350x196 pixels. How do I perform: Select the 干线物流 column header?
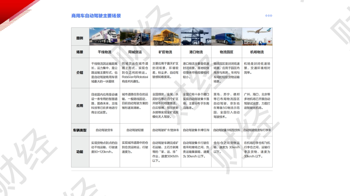click(104, 52)
